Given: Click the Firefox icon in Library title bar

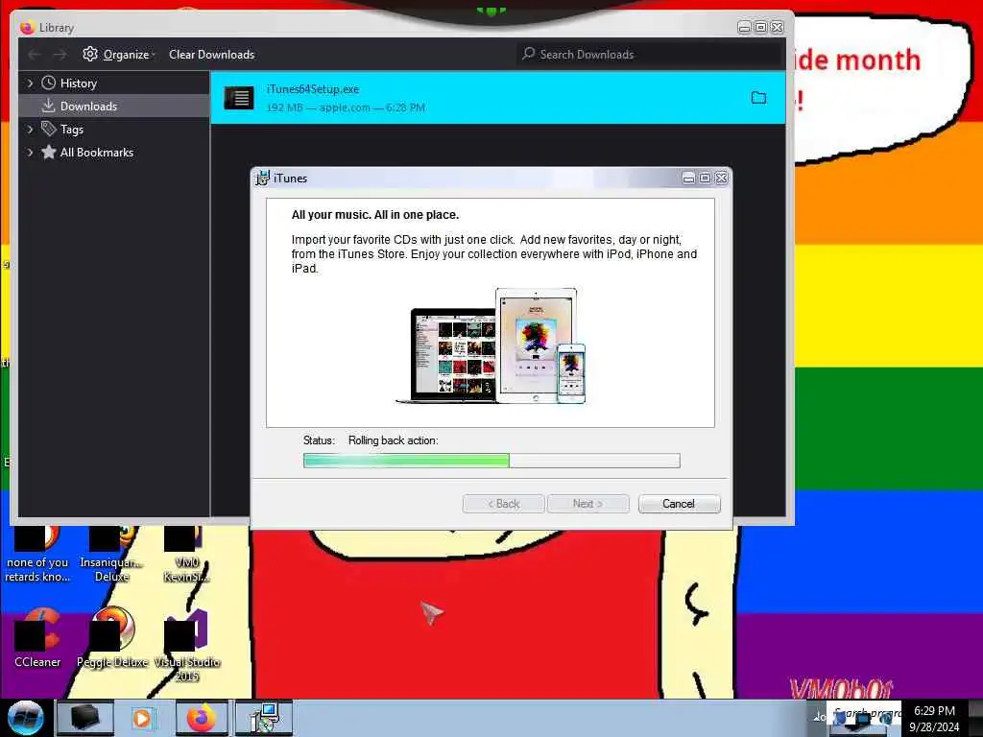Looking at the screenshot, I should [x=26, y=28].
